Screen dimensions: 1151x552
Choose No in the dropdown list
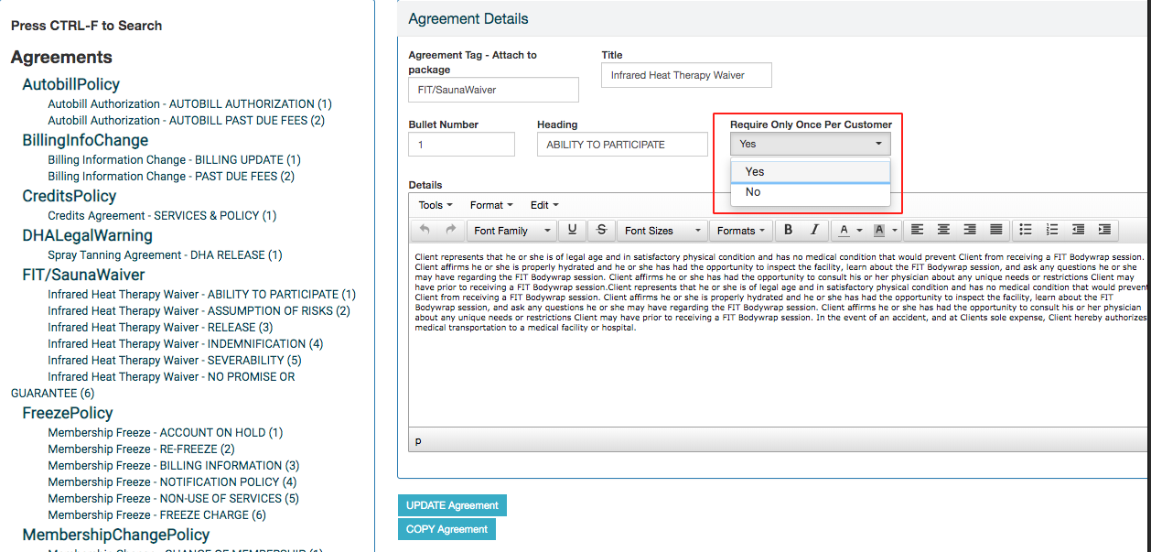(811, 192)
